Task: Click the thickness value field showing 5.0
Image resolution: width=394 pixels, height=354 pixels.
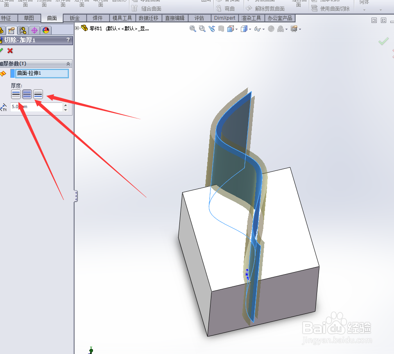Action: click(36, 107)
